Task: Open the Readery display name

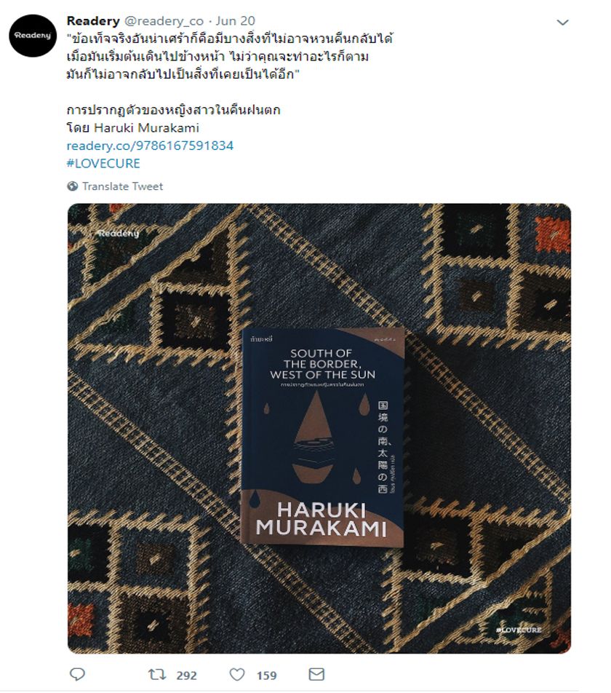Action: pyautogui.click(x=93, y=21)
